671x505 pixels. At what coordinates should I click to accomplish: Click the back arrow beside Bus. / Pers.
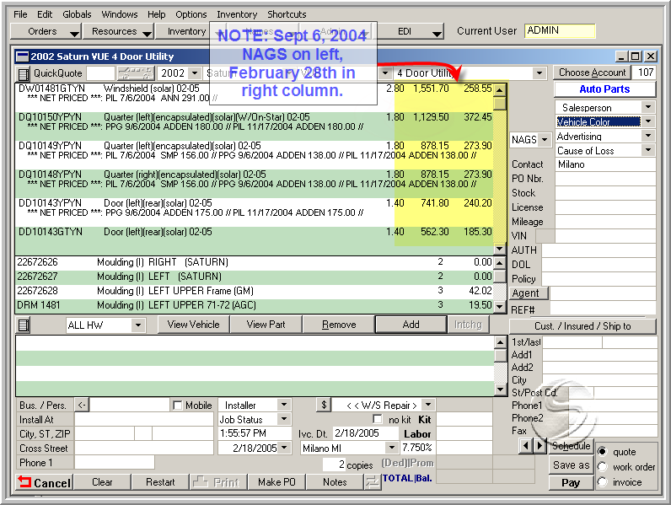pyautogui.click(x=82, y=406)
